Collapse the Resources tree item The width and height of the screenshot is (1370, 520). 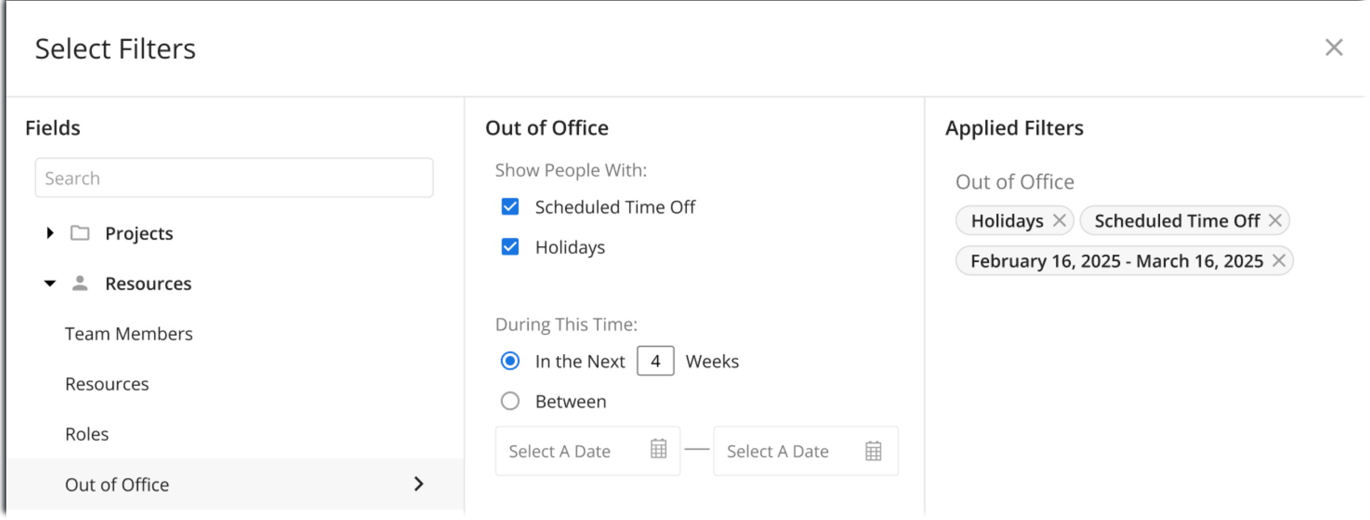tap(50, 283)
